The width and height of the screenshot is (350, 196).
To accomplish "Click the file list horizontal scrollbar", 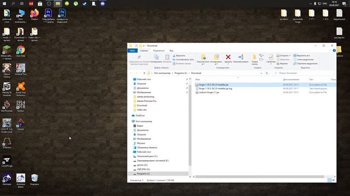I will pyautogui.click(x=260, y=176).
